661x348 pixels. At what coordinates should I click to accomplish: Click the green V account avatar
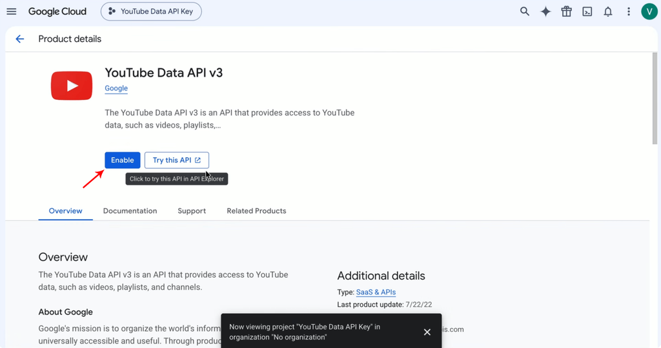[x=649, y=12]
